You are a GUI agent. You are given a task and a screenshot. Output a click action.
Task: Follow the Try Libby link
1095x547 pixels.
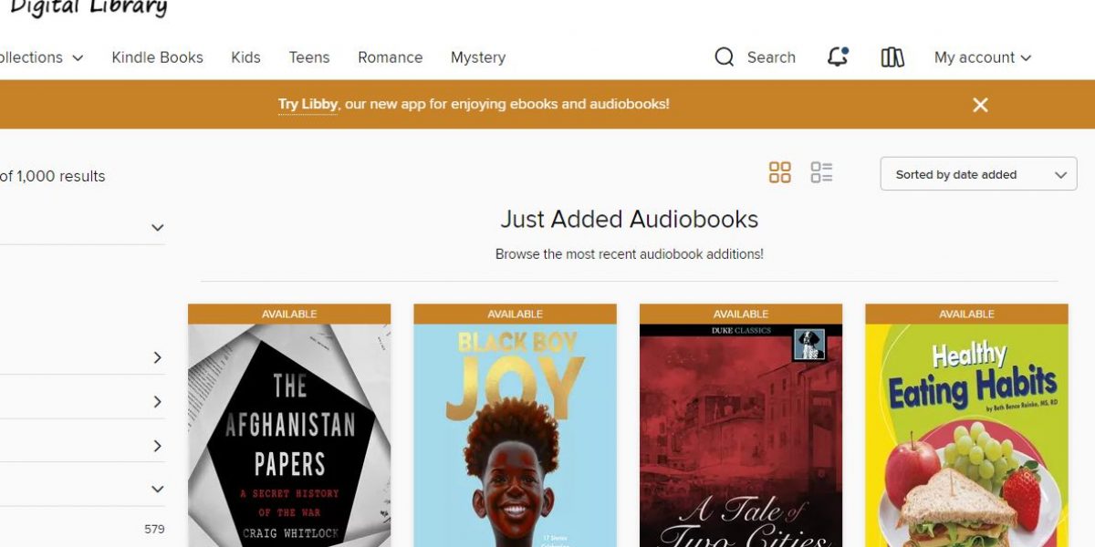pos(308,104)
